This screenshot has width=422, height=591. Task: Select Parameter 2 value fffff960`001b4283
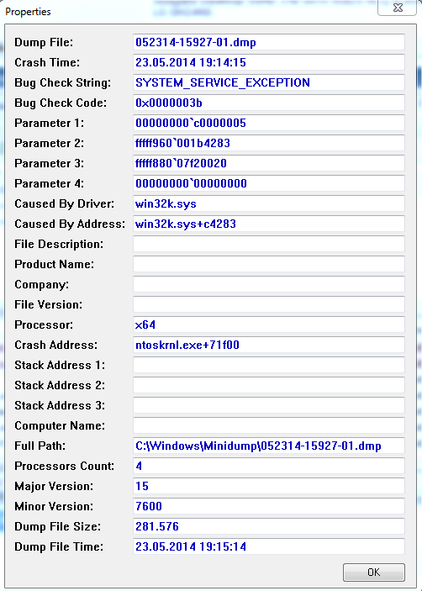269,143
